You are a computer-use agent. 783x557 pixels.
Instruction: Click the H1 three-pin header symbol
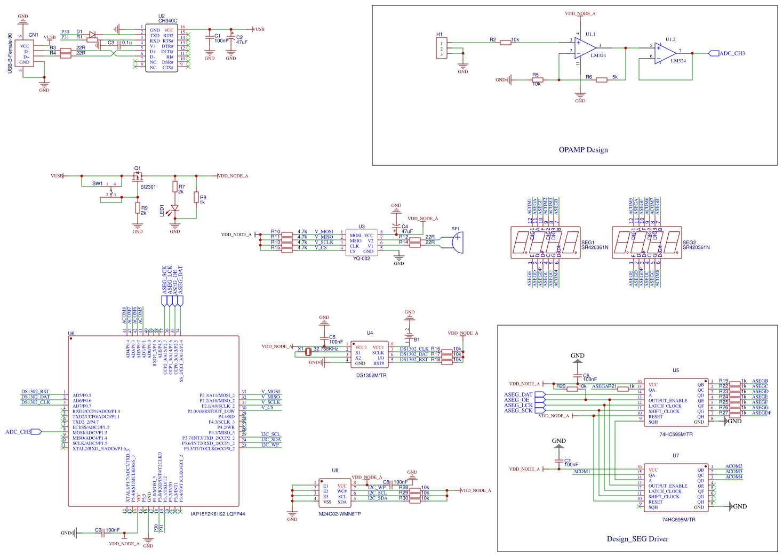tap(442, 49)
